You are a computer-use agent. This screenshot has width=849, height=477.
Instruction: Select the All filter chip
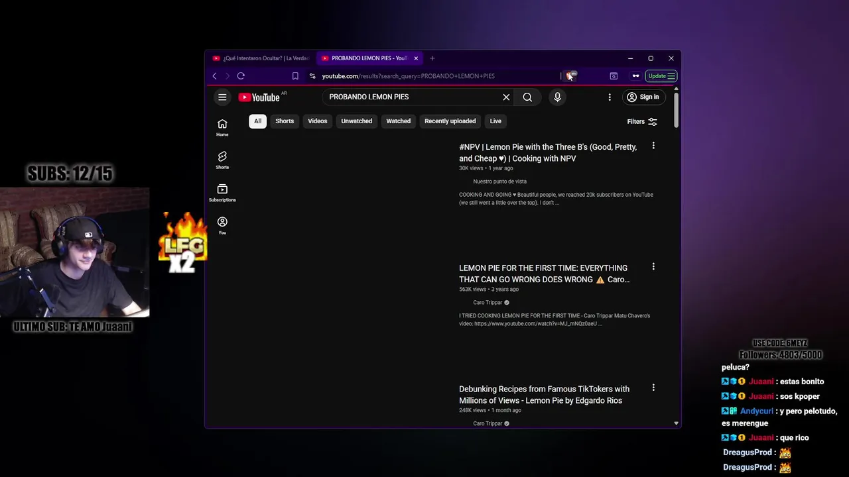click(257, 121)
